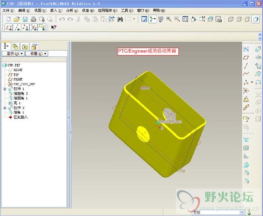Image resolution: width=263 pixels, height=216 pixels.
Task: Select the zoom in magnifier
Action: click(169, 19)
